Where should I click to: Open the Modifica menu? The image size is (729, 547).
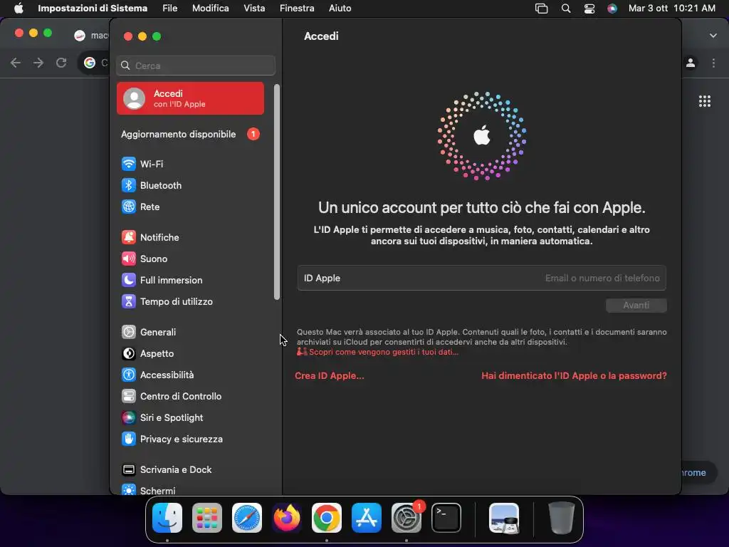[210, 9]
